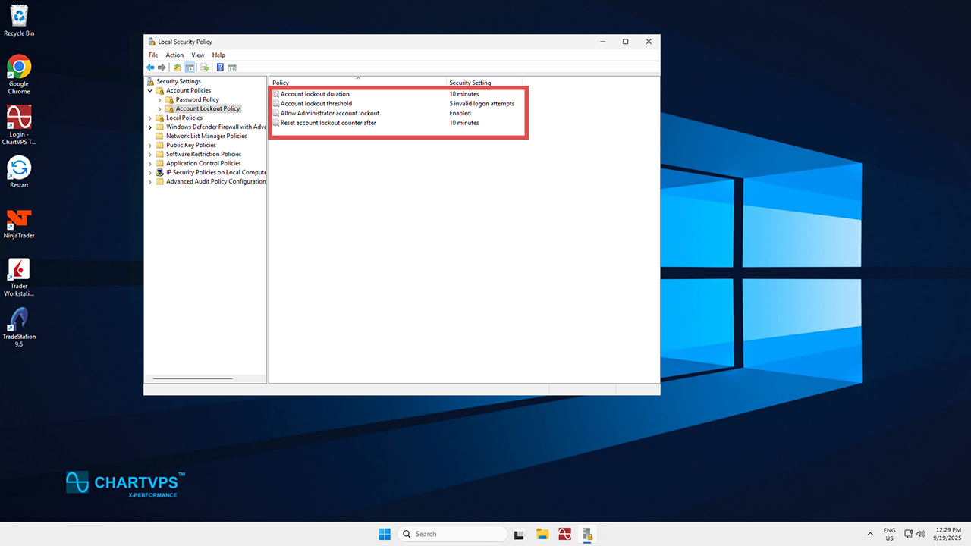The image size is (971, 546).
Task: Open Help via blue question-mark icon
Action: coord(220,67)
